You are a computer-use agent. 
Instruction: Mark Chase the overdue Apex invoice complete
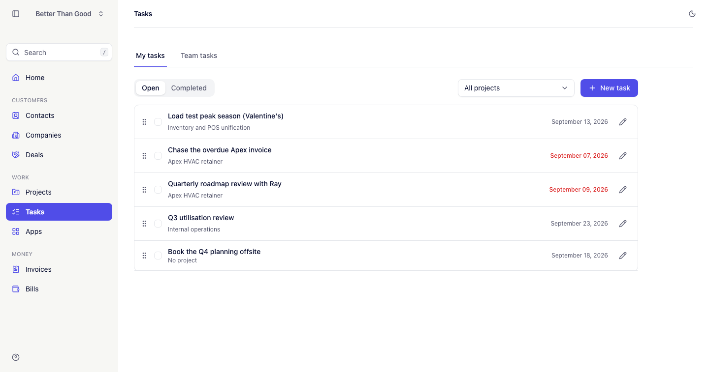coord(158,156)
